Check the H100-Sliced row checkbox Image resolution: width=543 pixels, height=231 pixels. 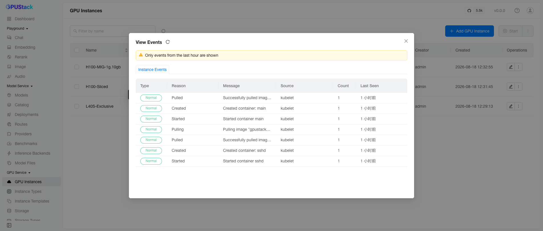click(77, 87)
